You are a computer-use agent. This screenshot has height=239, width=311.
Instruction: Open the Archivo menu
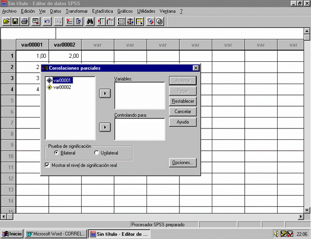[9, 11]
